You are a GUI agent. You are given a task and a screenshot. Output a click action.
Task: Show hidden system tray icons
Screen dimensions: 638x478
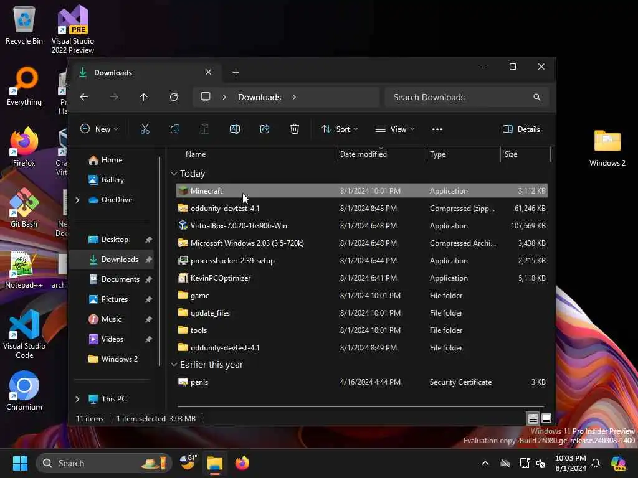tap(485, 463)
